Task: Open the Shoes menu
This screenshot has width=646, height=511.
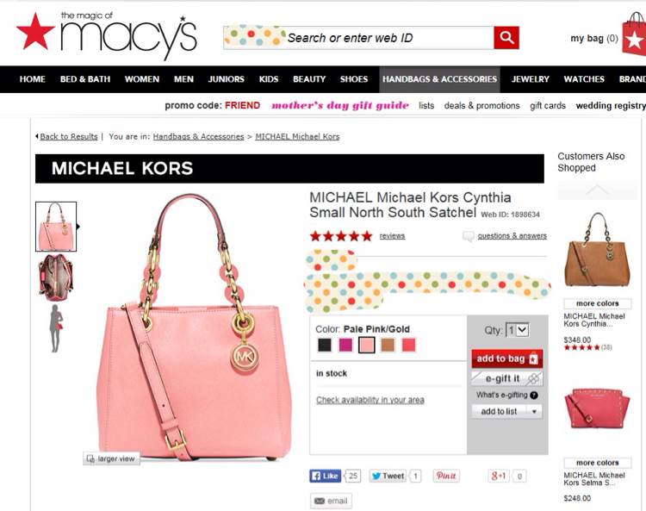Action: point(354,79)
